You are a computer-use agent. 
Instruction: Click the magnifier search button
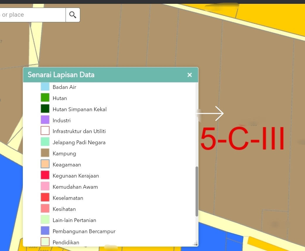tap(73, 15)
